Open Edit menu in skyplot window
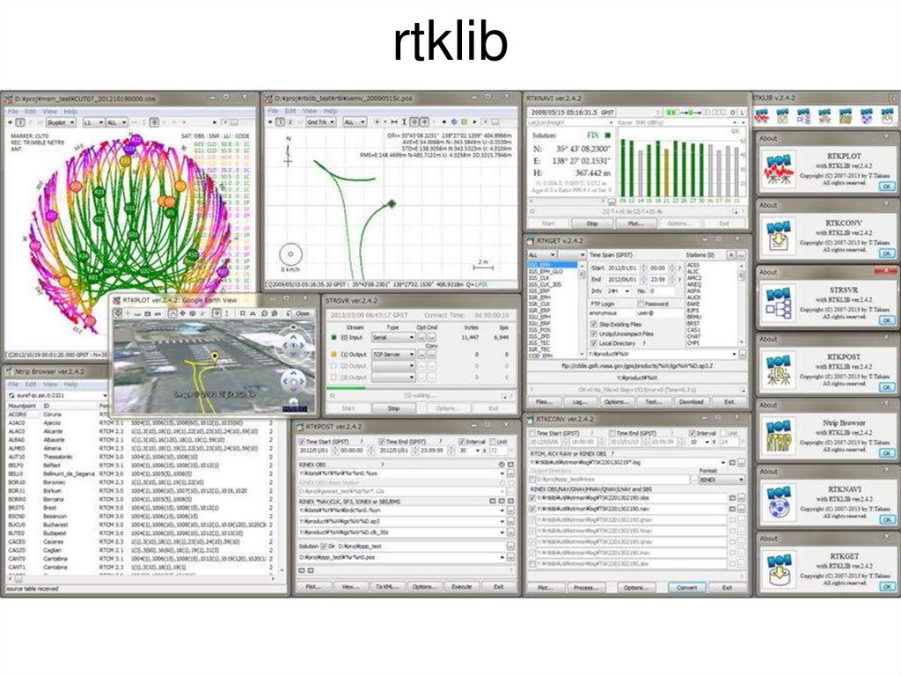Screen dimensions: 901x675 point(31,111)
